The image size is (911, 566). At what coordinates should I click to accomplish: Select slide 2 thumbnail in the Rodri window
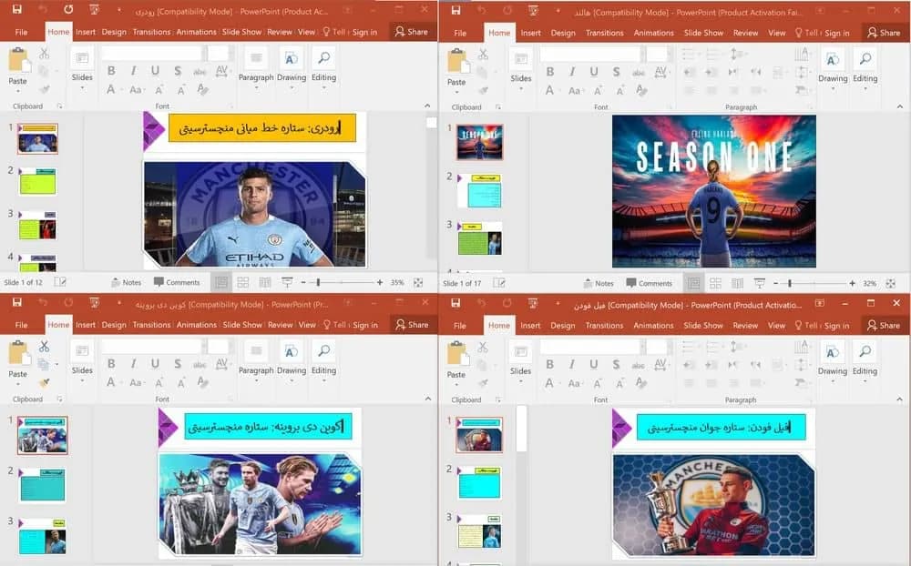38,182
